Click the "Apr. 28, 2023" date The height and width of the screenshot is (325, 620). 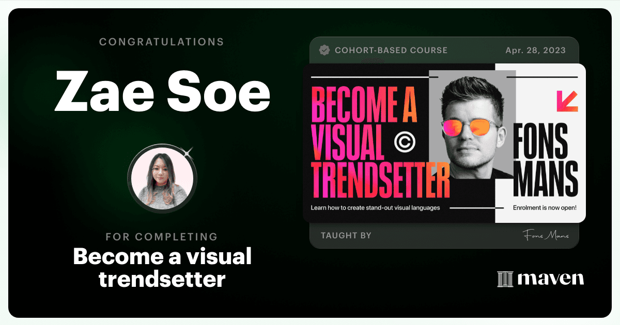point(536,51)
